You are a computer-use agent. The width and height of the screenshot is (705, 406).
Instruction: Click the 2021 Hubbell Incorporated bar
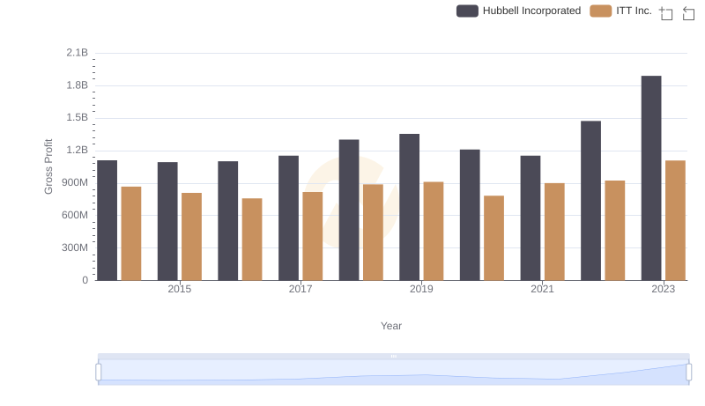click(x=531, y=218)
